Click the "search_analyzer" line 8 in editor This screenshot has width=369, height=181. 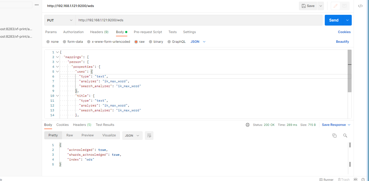[x=110, y=86]
